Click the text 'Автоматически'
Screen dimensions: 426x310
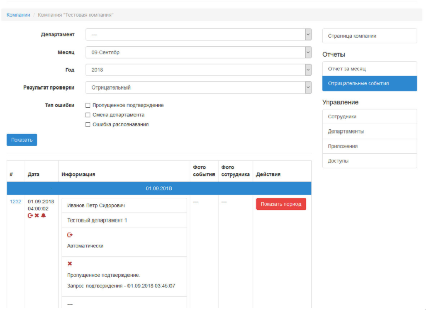(x=86, y=246)
